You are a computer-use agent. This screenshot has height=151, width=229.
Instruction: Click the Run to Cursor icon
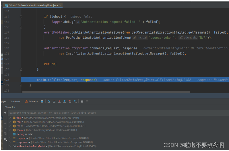[x=75, y=101]
